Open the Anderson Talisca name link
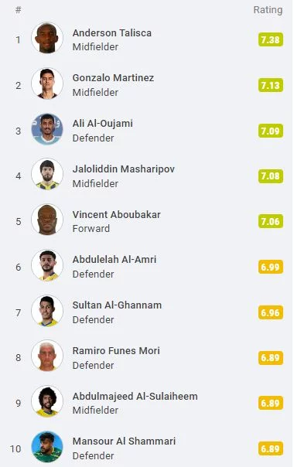Image resolution: width=294 pixels, height=467 pixels. [x=112, y=32]
